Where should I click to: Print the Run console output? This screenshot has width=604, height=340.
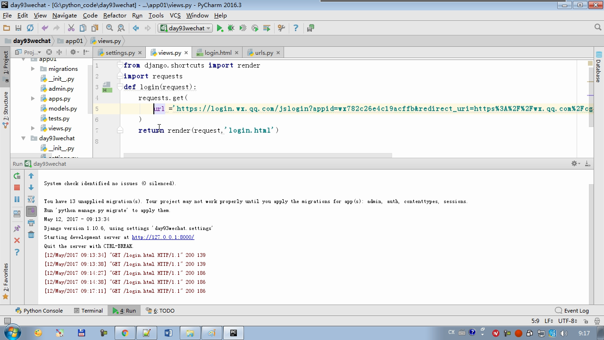point(31,223)
